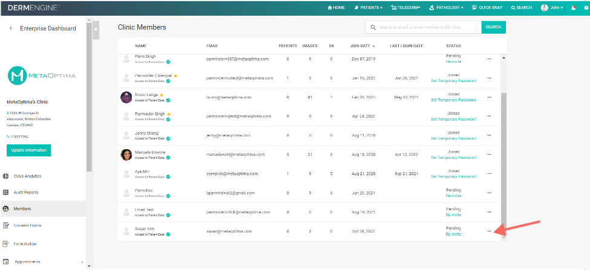Viewport: 590px width, 270px height.
Task: Open Quick Snap from top navigation
Action: tap(487, 7)
